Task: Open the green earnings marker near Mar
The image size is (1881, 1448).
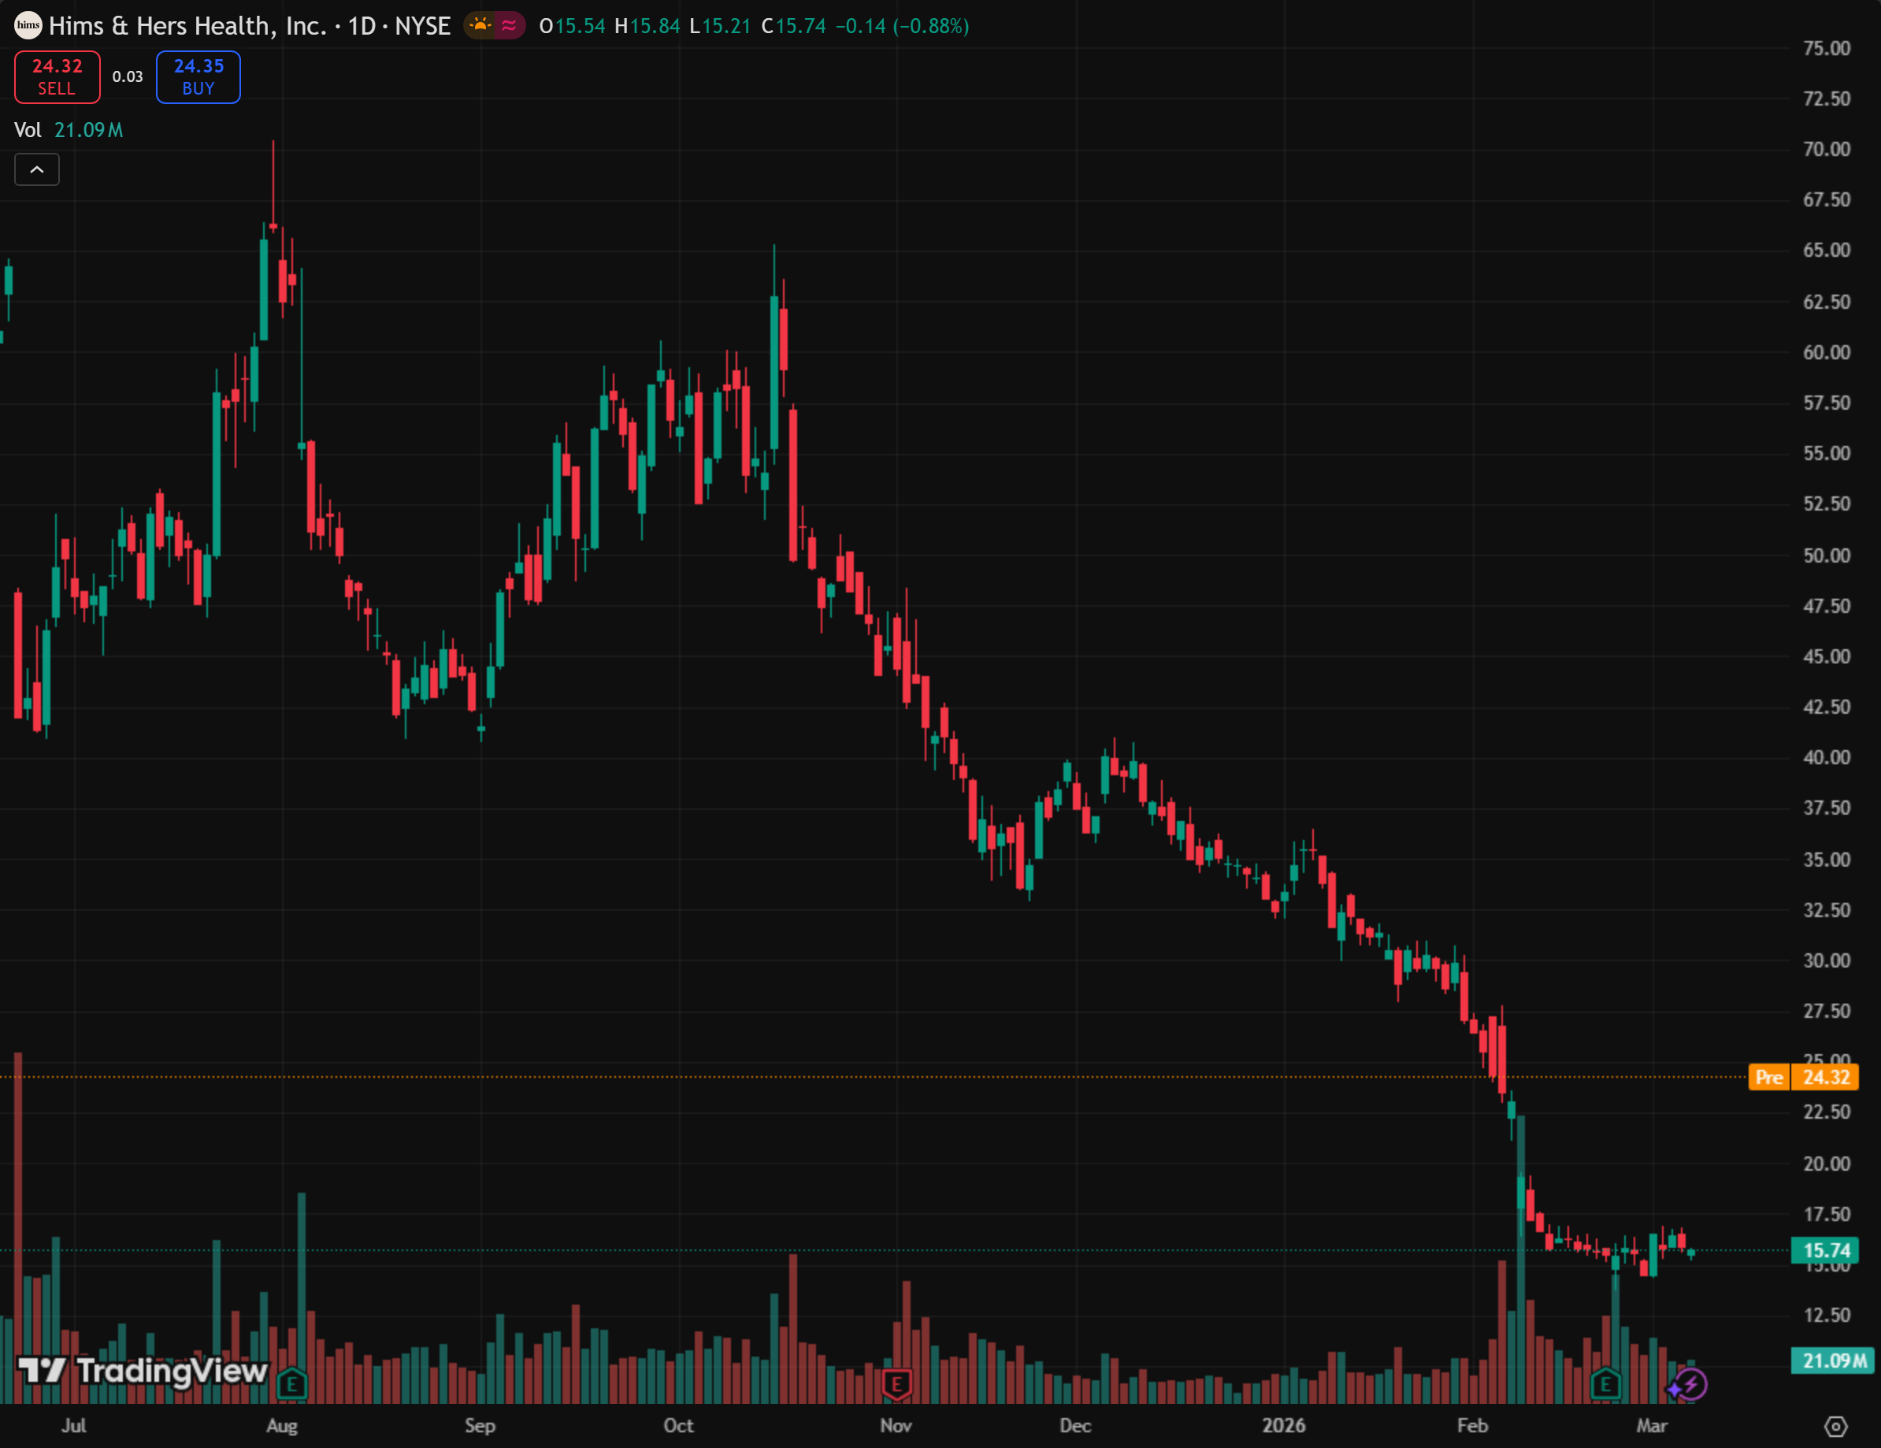Action: tap(1605, 1384)
